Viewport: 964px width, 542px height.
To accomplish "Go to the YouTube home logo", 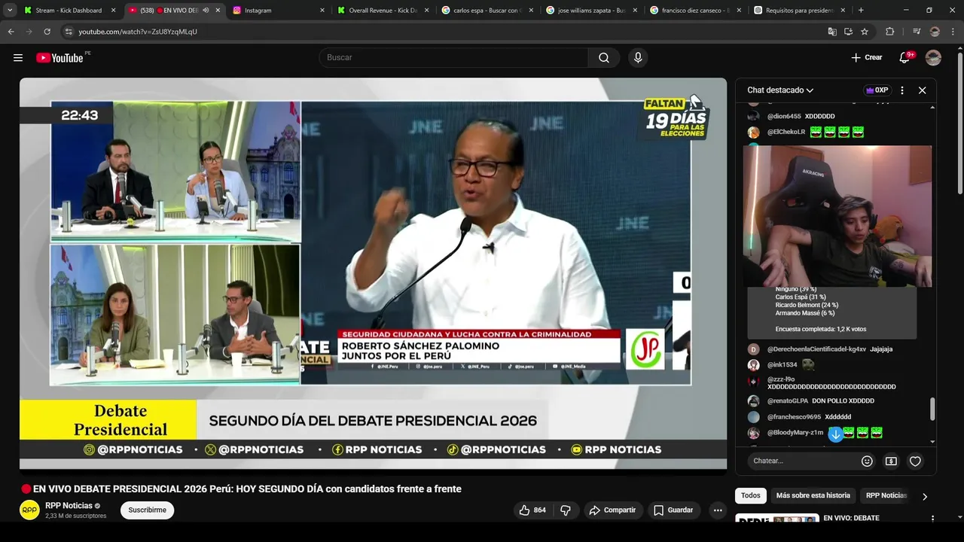I will click(59, 58).
